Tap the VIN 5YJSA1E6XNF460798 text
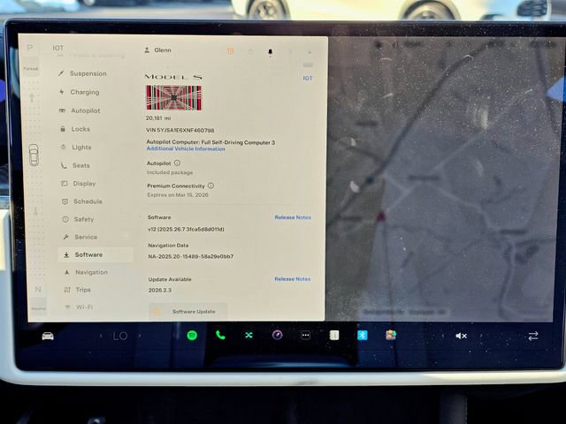 (x=180, y=130)
